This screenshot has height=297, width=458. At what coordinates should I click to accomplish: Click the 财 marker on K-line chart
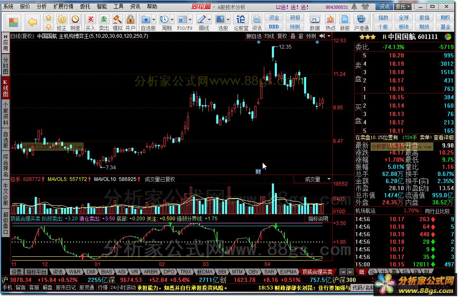pyautogui.click(x=258, y=171)
